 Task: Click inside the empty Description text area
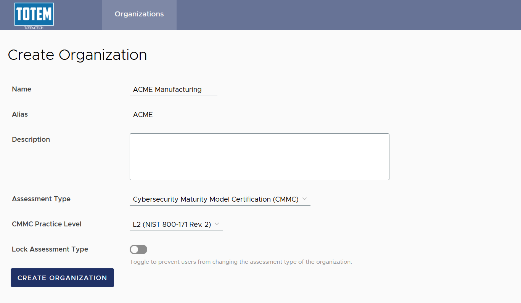tap(259, 157)
